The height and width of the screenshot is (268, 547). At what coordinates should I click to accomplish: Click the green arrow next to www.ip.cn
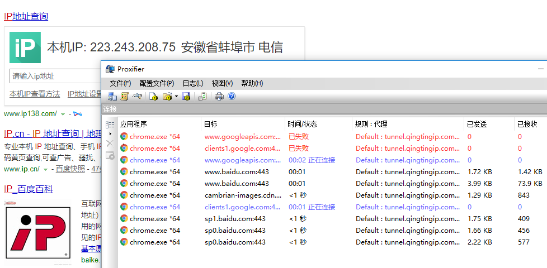(x=45, y=170)
